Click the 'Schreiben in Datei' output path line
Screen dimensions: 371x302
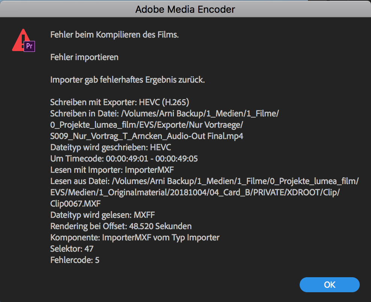click(x=165, y=113)
